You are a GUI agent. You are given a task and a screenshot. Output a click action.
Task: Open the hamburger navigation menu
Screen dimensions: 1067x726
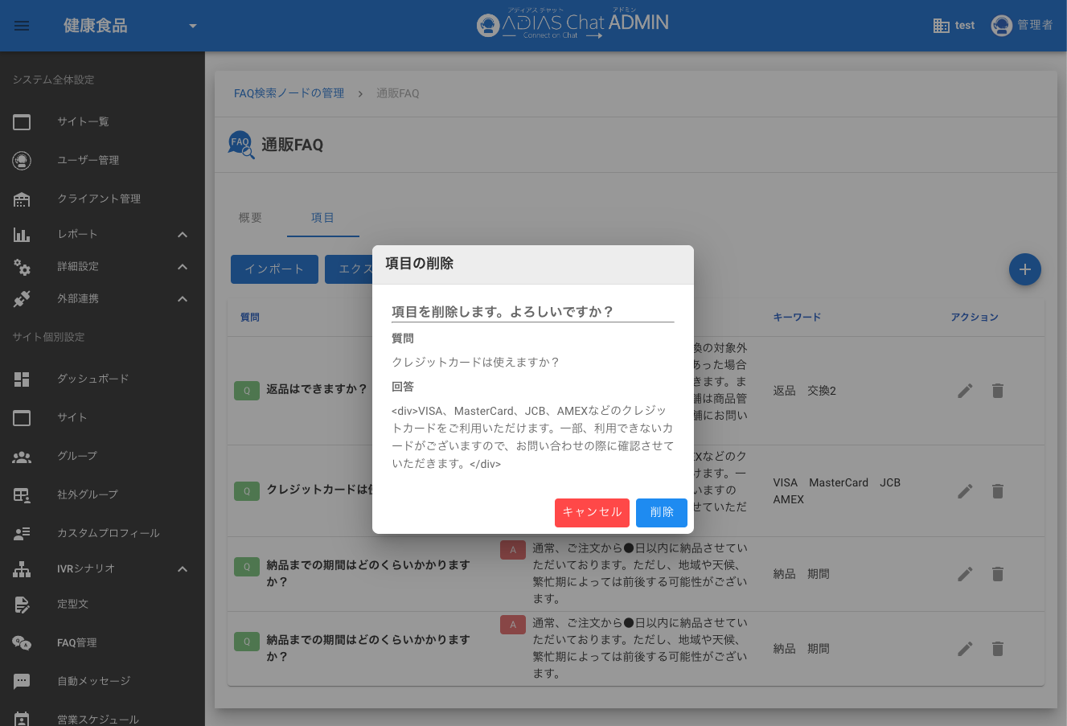click(22, 26)
